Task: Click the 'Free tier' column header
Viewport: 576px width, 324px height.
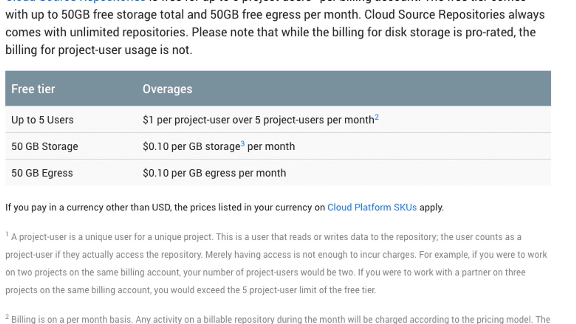Action: [x=33, y=89]
